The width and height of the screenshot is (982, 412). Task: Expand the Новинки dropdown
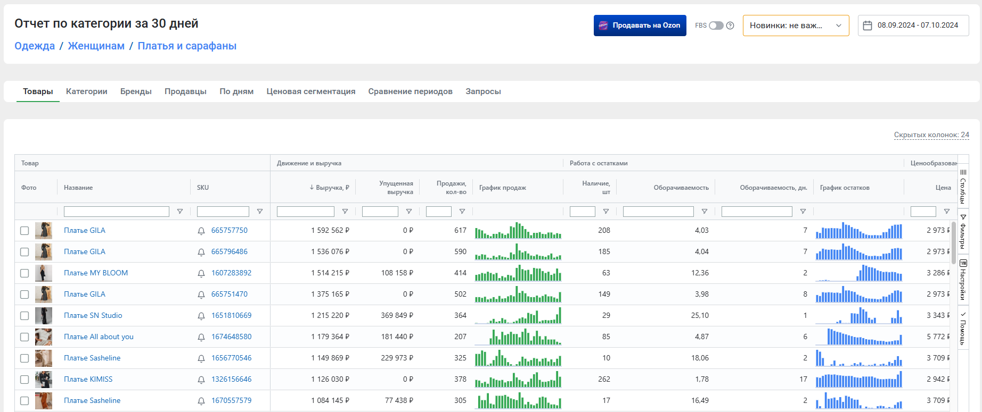tap(796, 26)
